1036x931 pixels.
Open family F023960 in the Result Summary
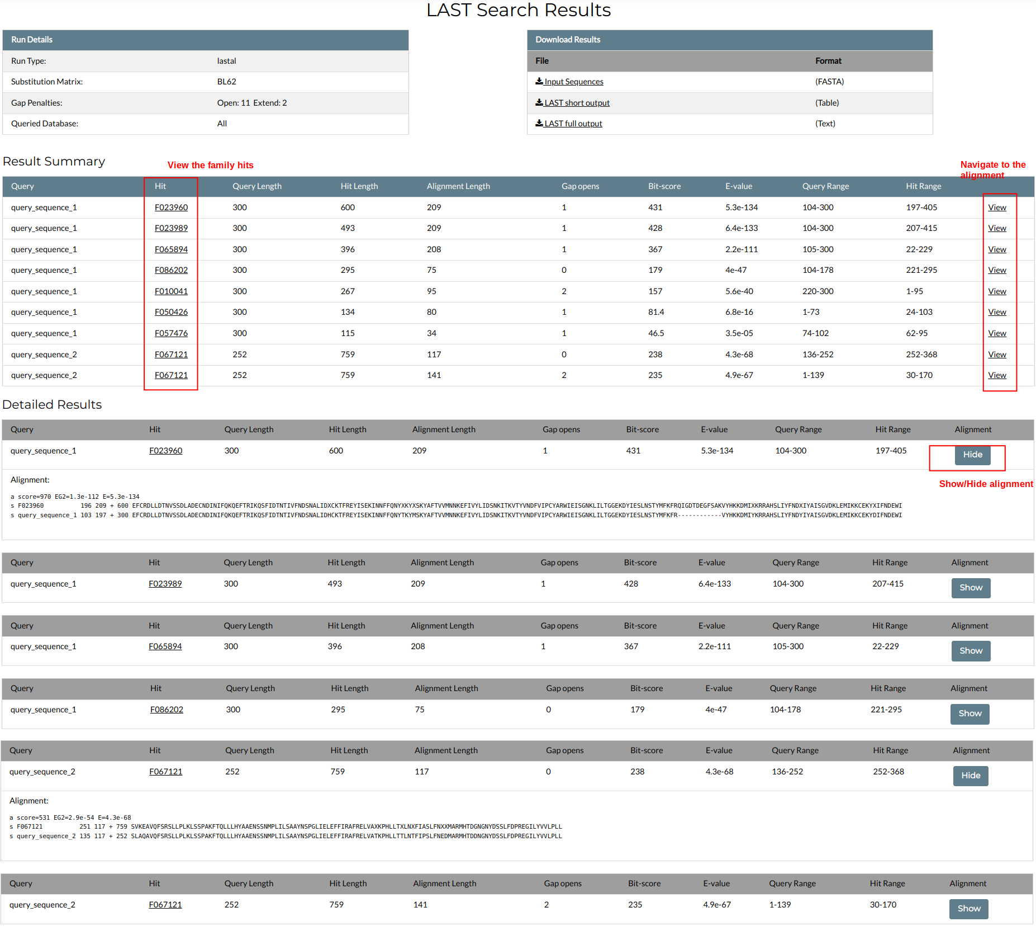[171, 207]
